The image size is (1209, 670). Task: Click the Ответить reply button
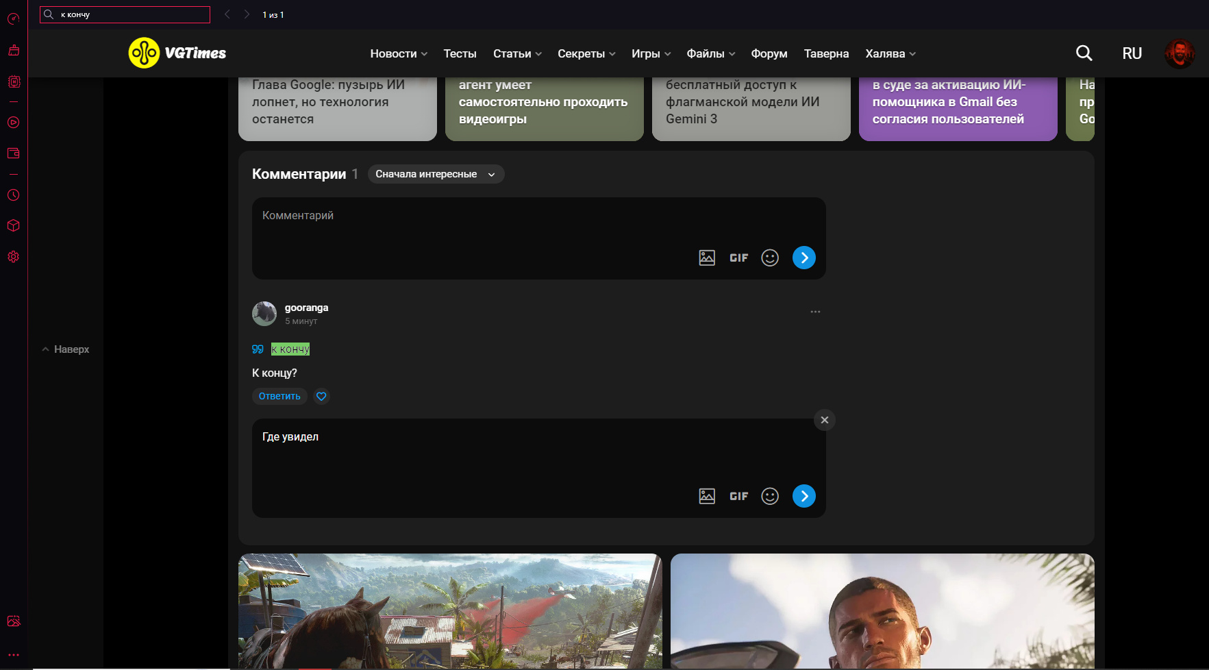click(279, 396)
